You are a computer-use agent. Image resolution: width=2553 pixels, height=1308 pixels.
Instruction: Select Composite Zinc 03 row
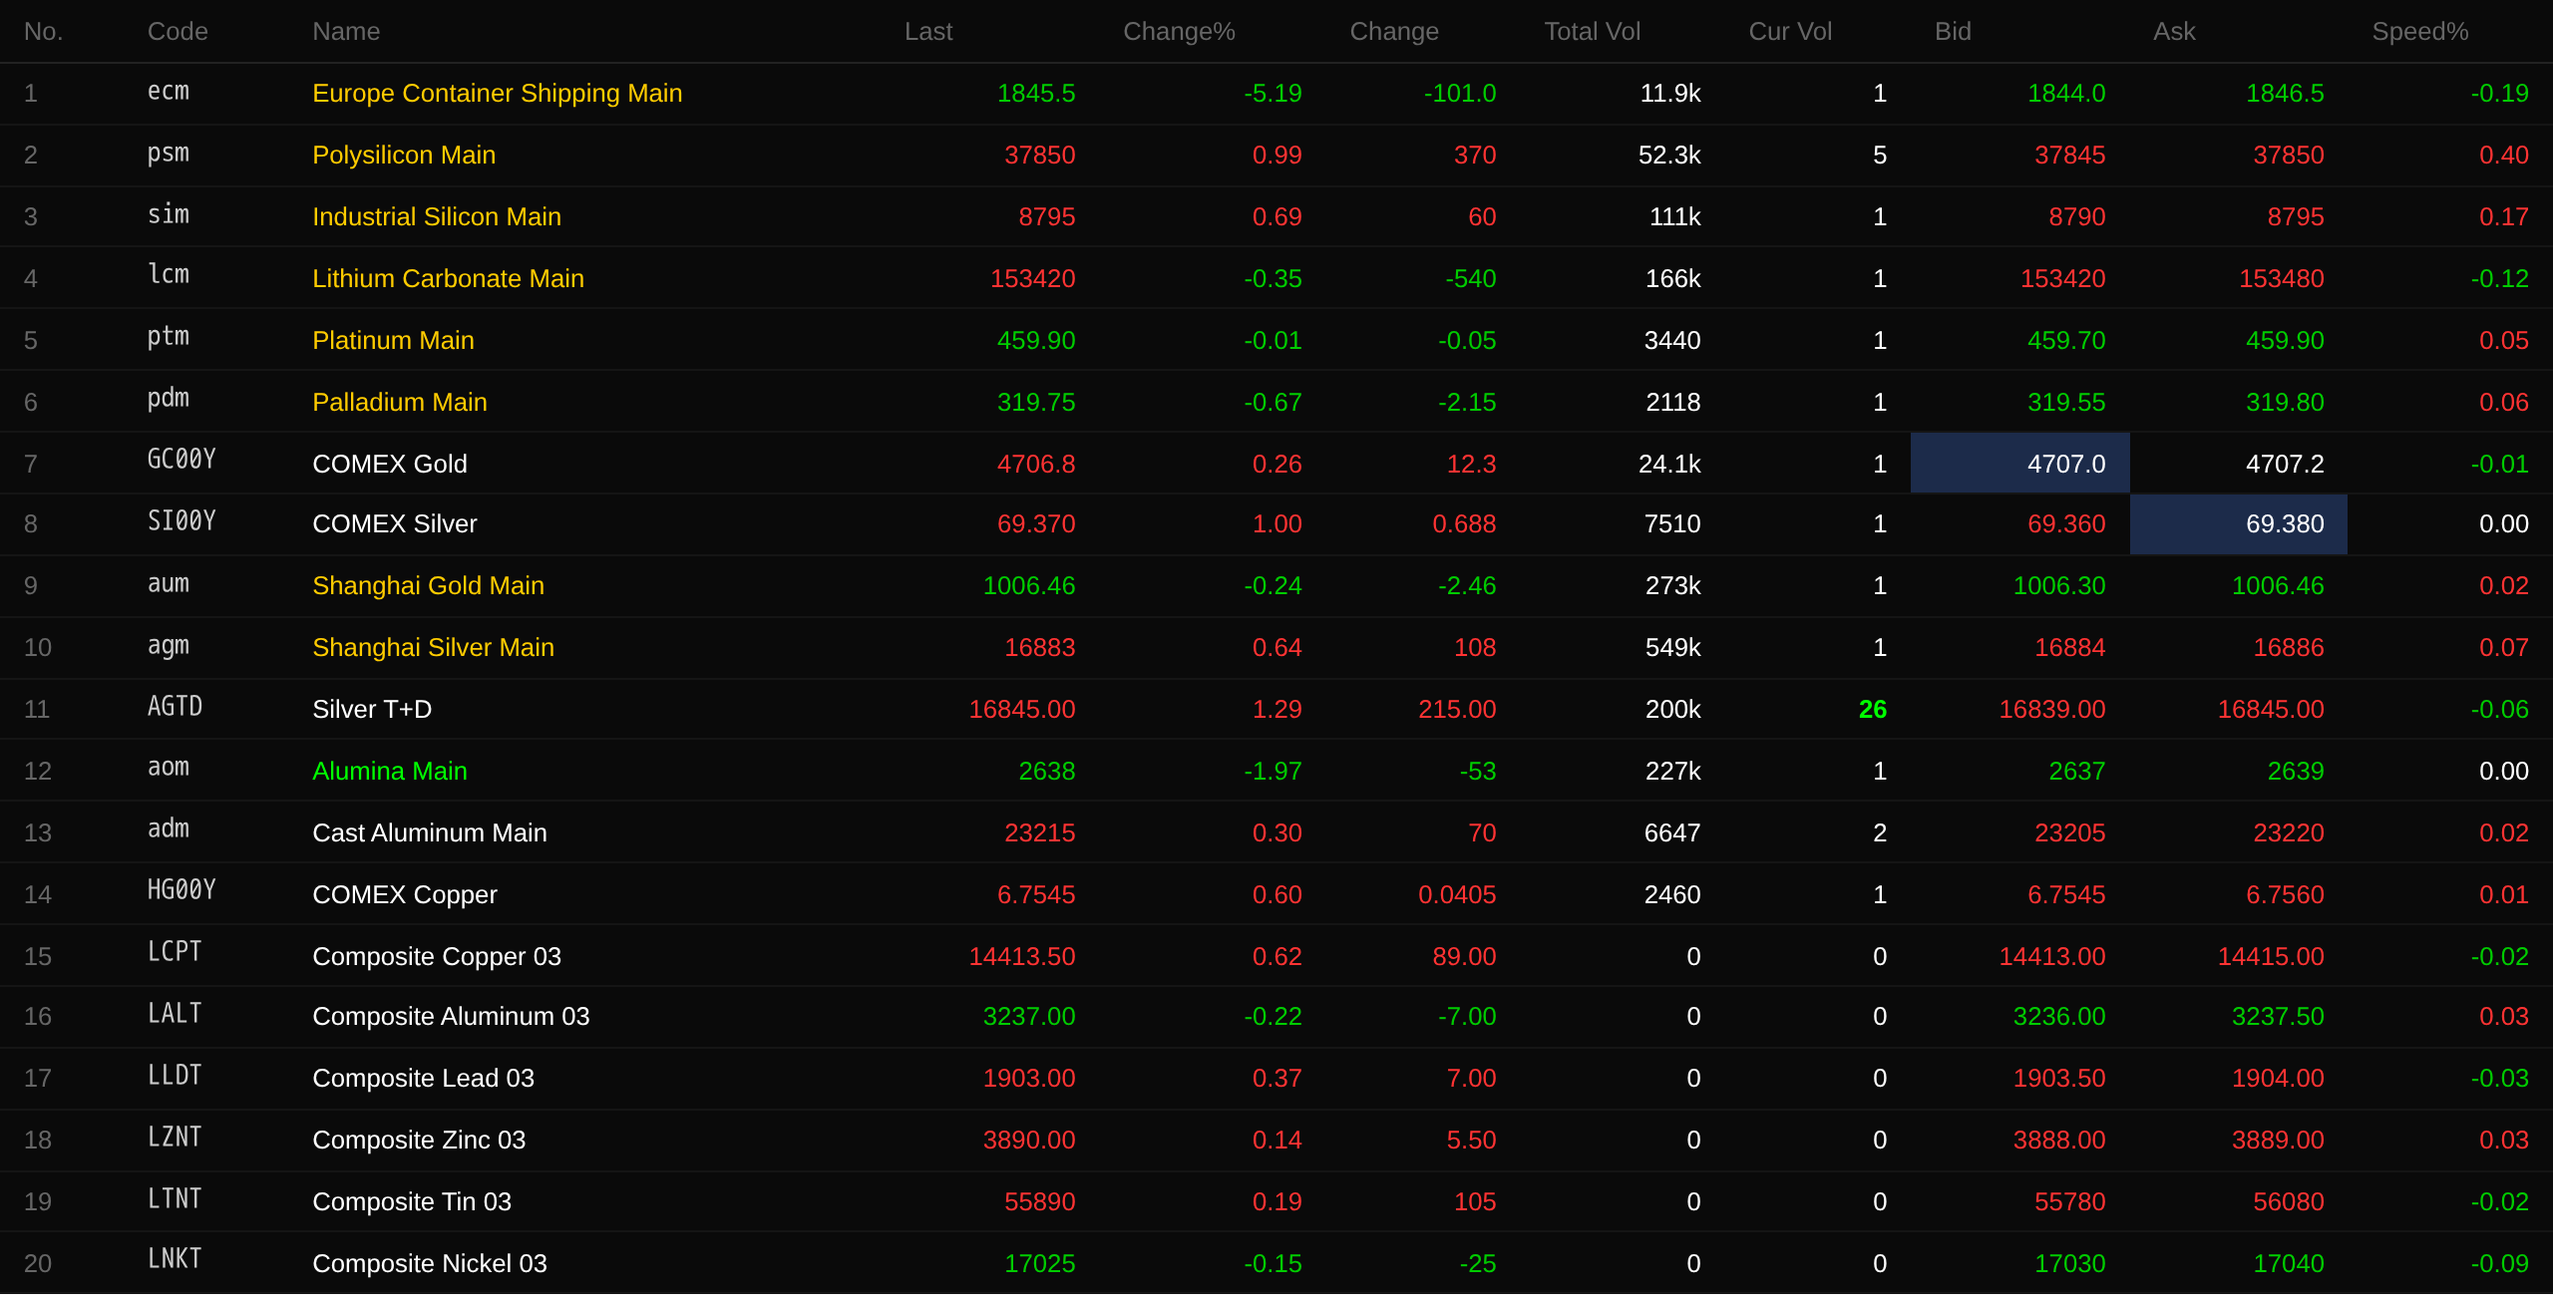click(x=1276, y=1141)
